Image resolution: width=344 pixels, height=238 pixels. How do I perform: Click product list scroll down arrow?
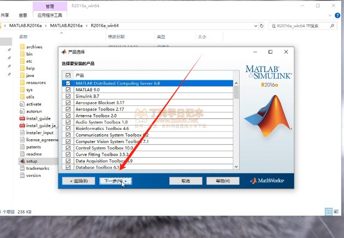click(x=236, y=166)
